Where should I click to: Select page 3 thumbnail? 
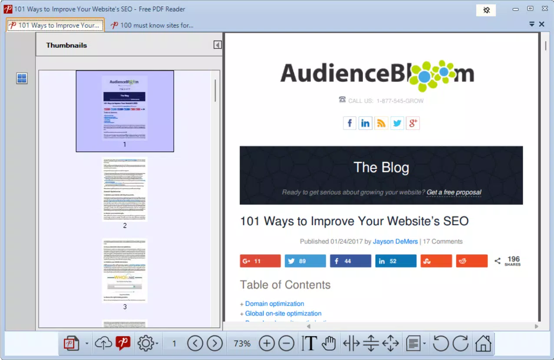click(125, 271)
